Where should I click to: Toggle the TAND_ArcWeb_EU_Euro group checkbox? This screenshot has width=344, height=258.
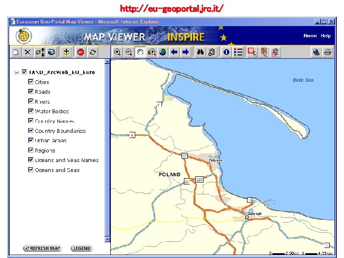point(24,72)
